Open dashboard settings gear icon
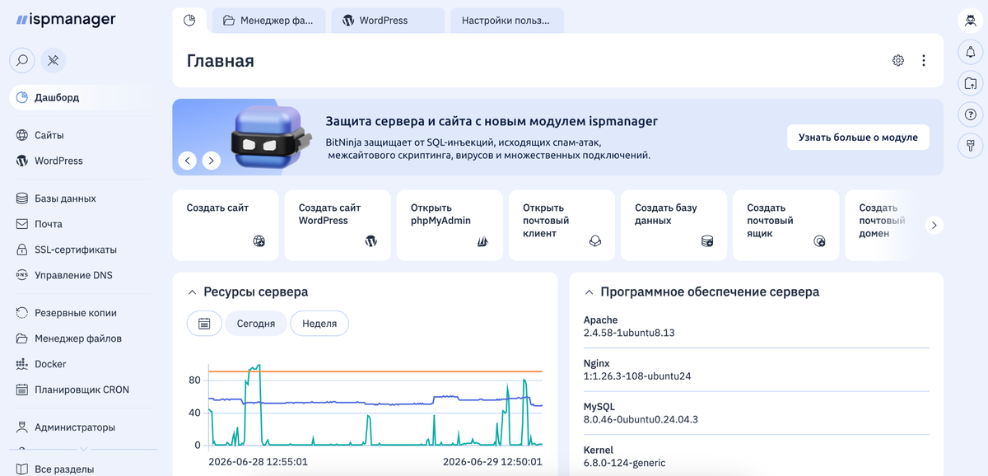The image size is (988, 476). click(898, 60)
